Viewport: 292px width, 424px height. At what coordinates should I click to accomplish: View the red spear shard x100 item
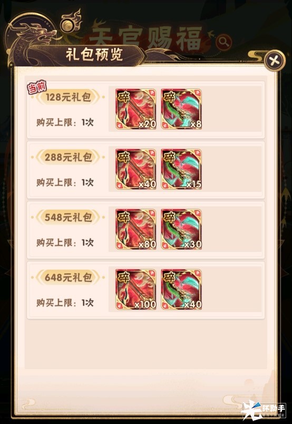(136, 289)
